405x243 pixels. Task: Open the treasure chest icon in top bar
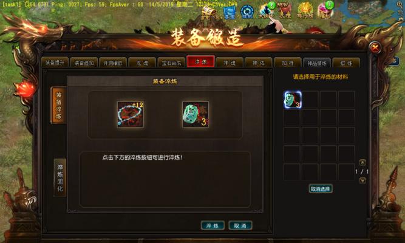click(209, 12)
